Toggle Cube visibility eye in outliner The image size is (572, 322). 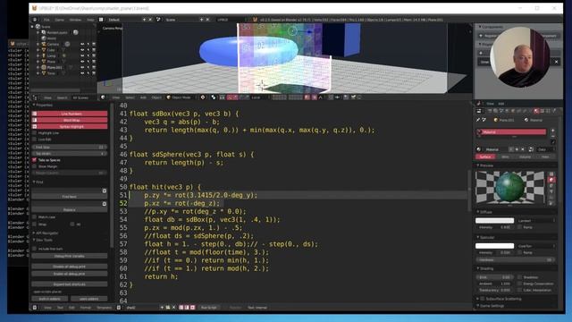click(x=82, y=50)
